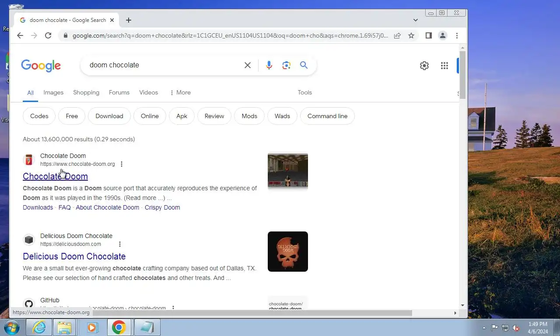The image size is (560, 336).
Task: Click the Chrome forward arrow
Action: tap(34, 35)
